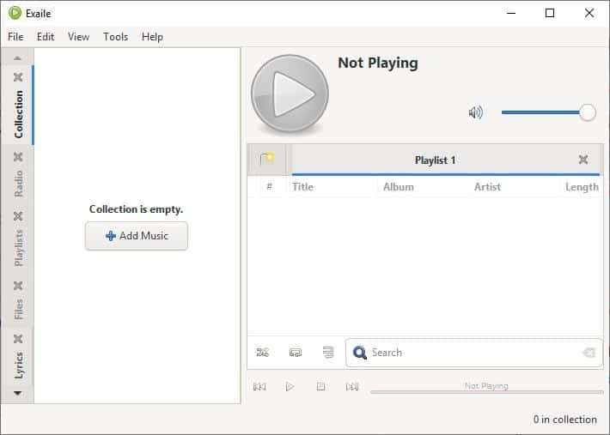Stop playback using the stop button
The image size is (610, 435).
pos(320,387)
